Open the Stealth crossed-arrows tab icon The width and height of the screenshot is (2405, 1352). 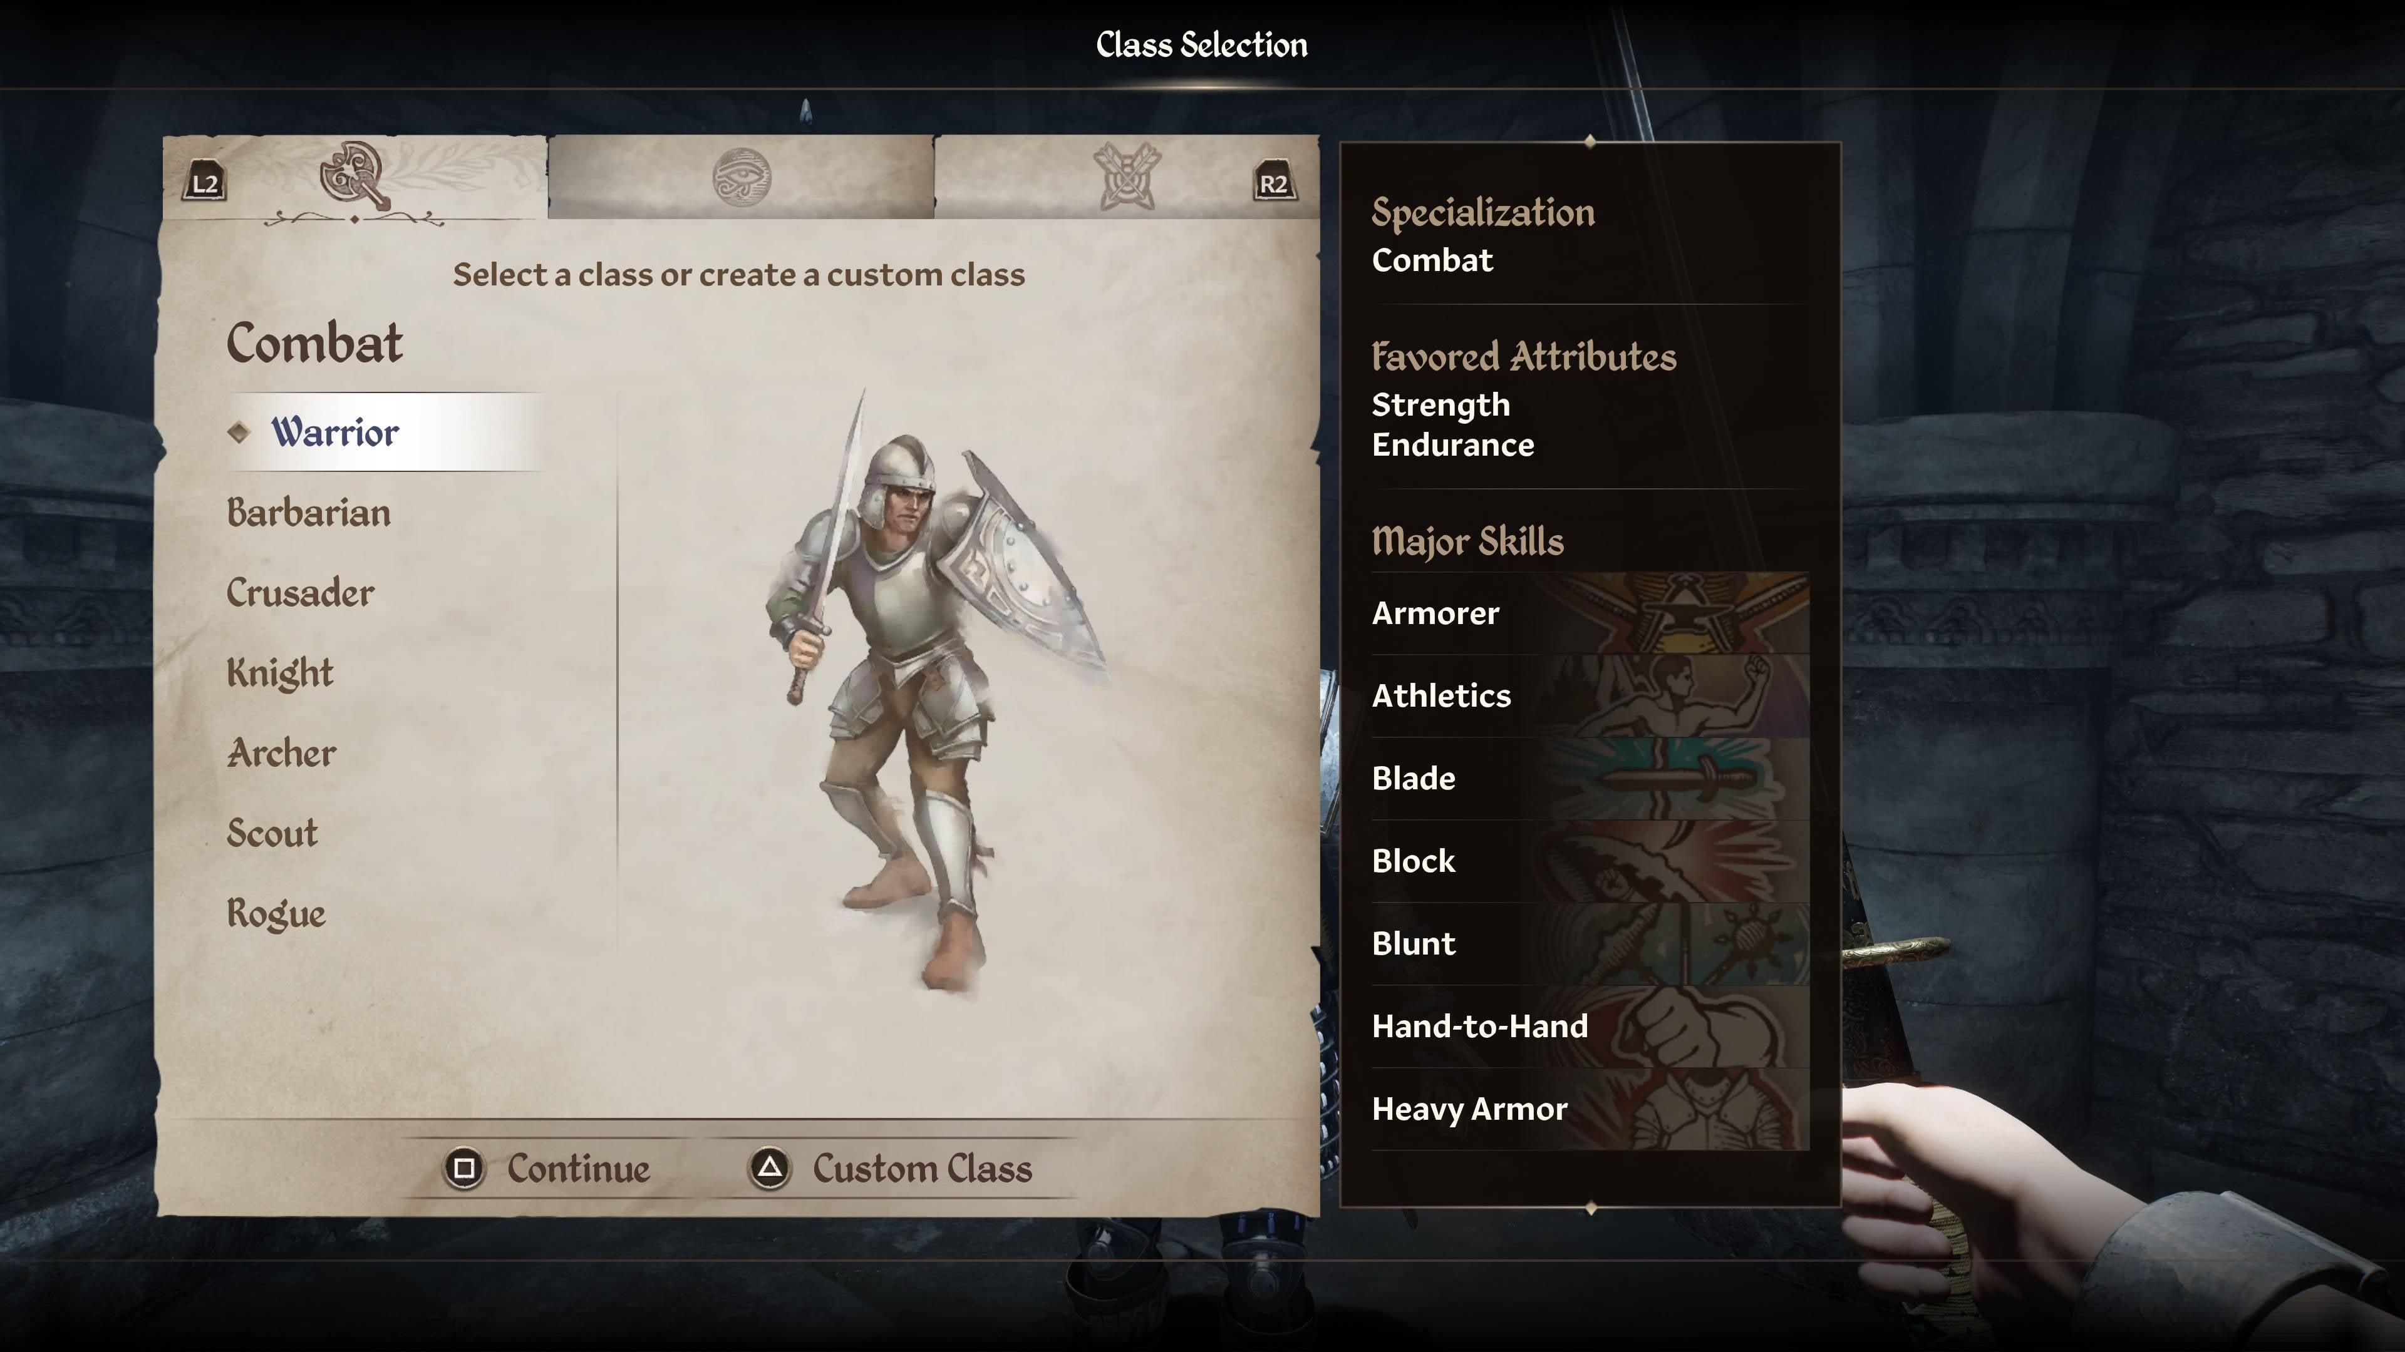click(1128, 177)
